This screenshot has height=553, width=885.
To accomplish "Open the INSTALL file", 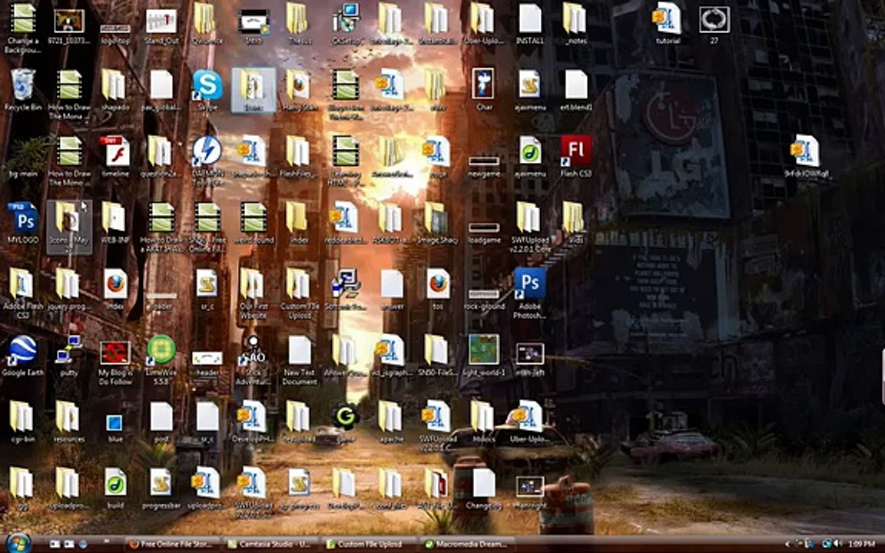I will click(x=529, y=24).
